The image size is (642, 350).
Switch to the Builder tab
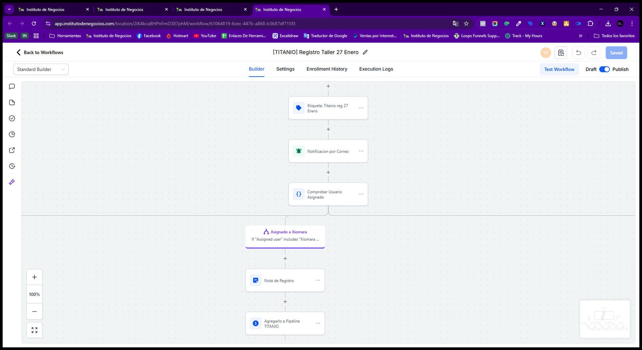256,69
